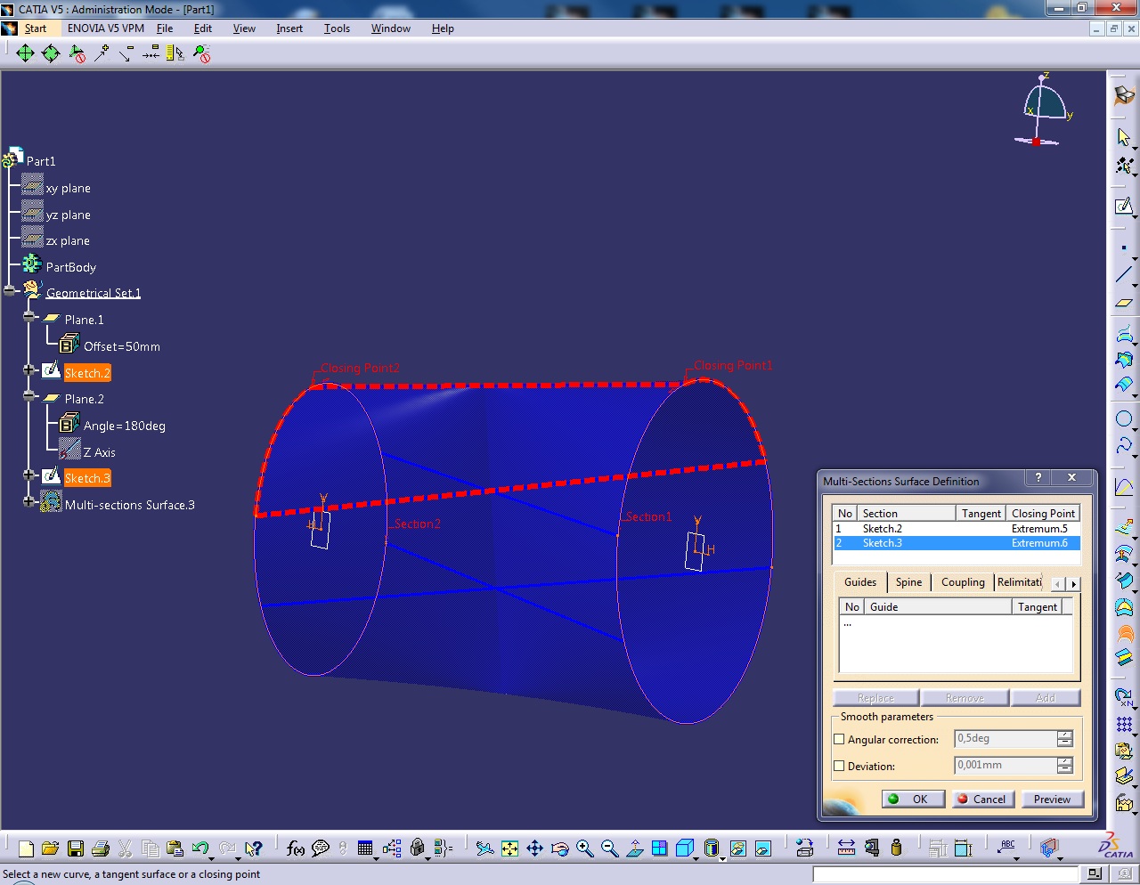This screenshot has width=1140, height=885.
Task: Click the Angular correction 0,5deg field
Action: coord(1005,739)
